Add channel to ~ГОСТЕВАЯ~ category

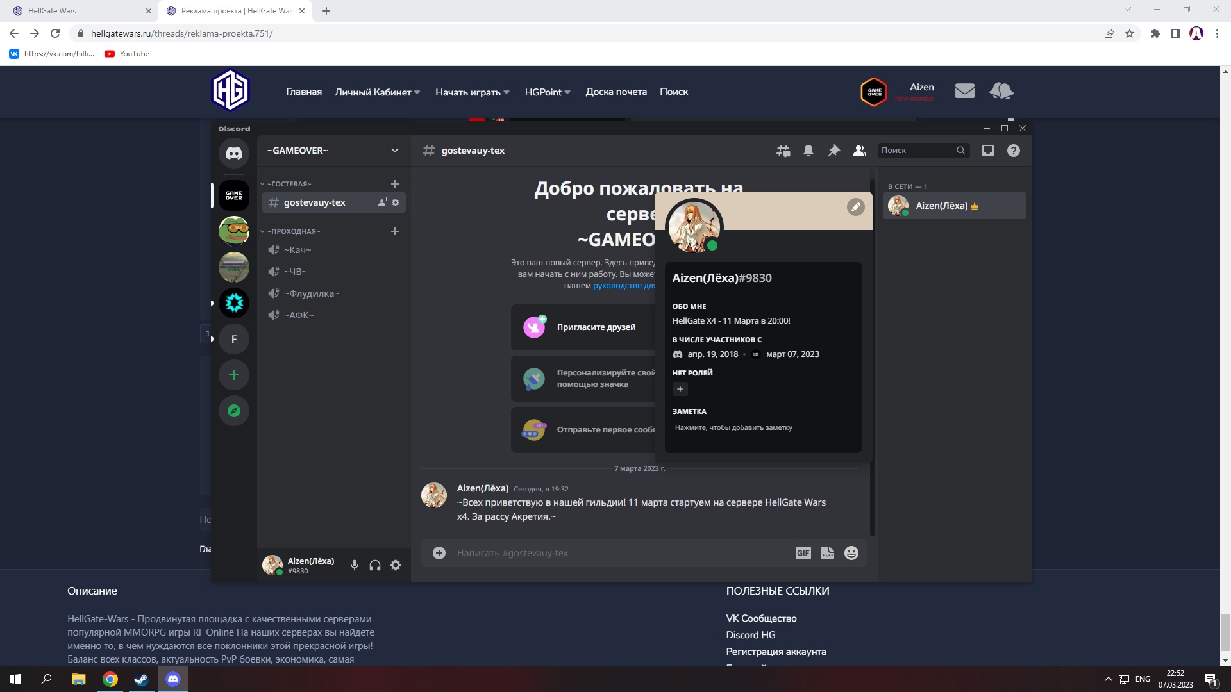395,184
